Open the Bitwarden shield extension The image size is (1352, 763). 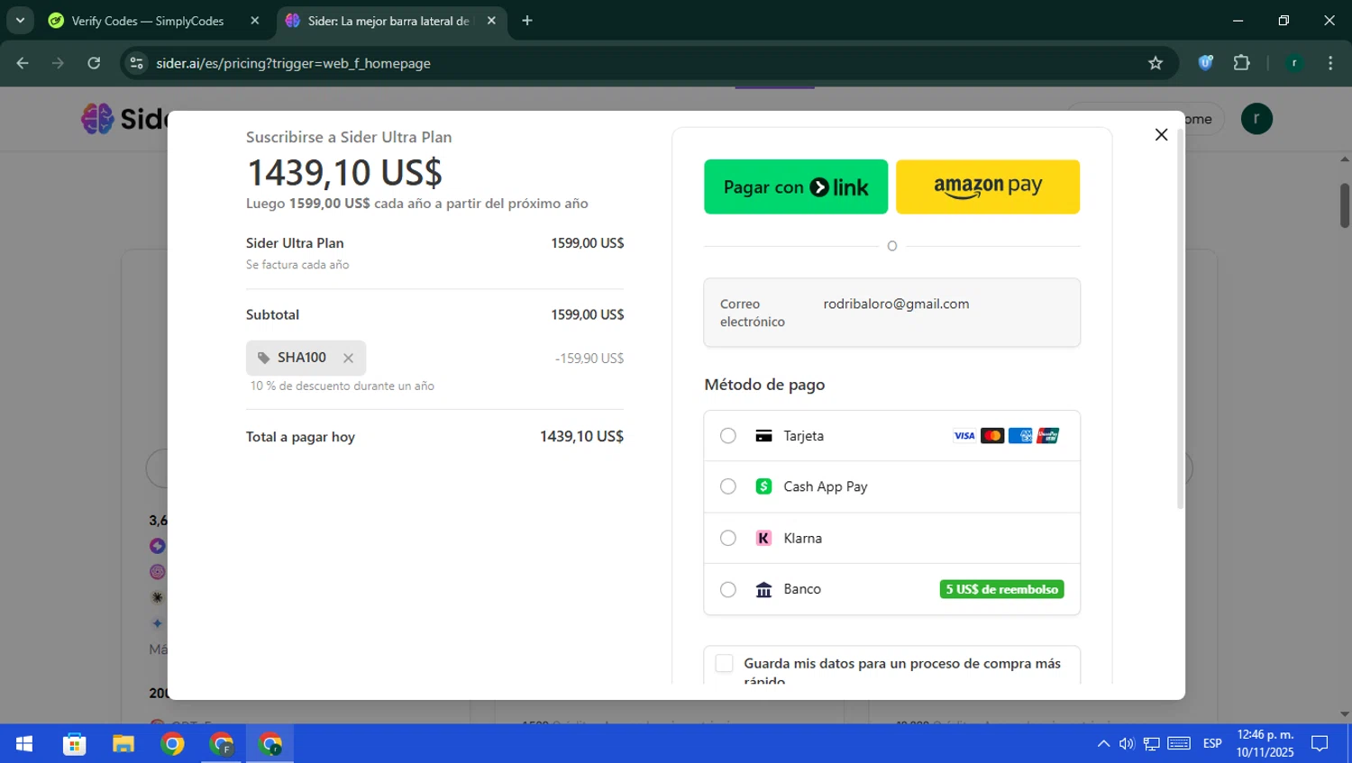(x=1205, y=63)
